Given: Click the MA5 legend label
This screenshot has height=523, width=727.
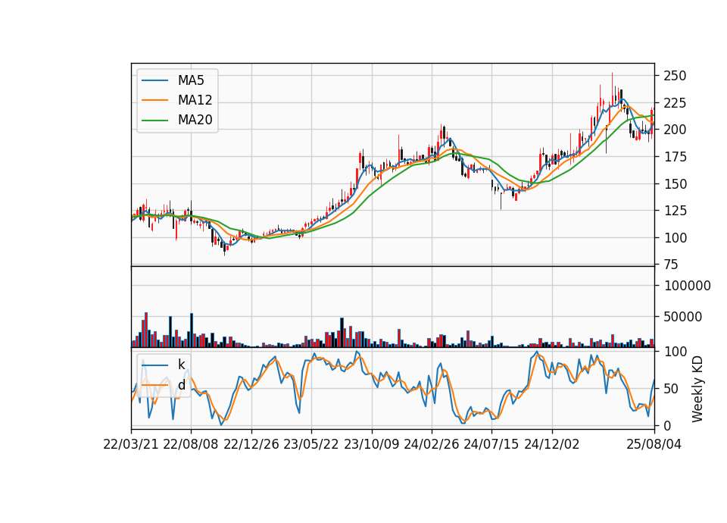Looking at the screenshot, I should click(x=191, y=80).
